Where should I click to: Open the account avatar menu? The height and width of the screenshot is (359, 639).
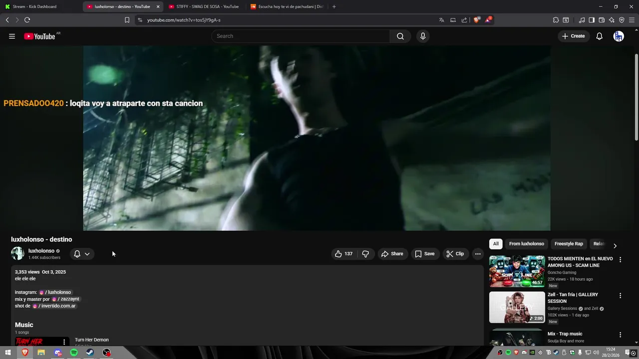click(x=619, y=36)
